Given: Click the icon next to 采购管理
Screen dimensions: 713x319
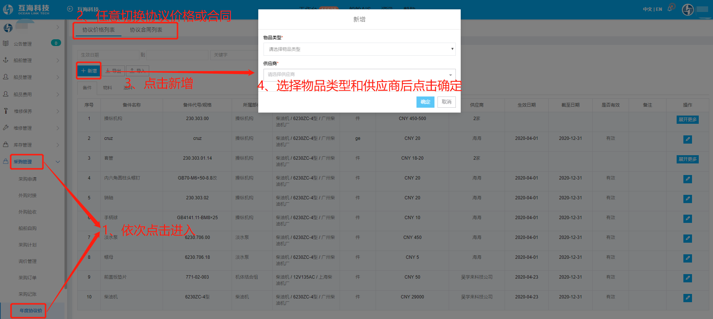Looking at the screenshot, I should click(6, 161).
